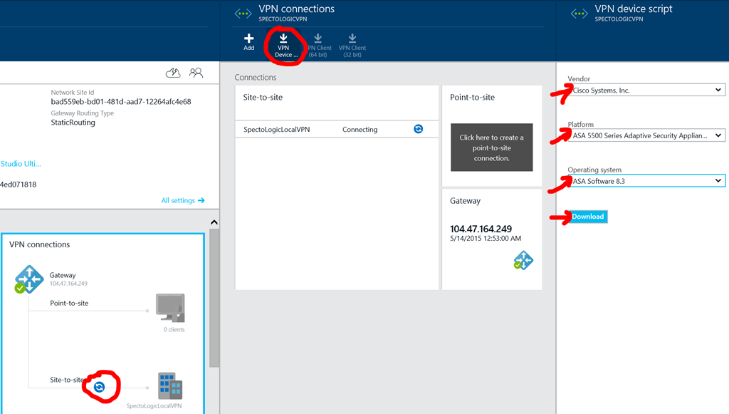Screen dimensions: 729x414
Task: Download the VPN Device script from toolbar
Action: tap(283, 43)
